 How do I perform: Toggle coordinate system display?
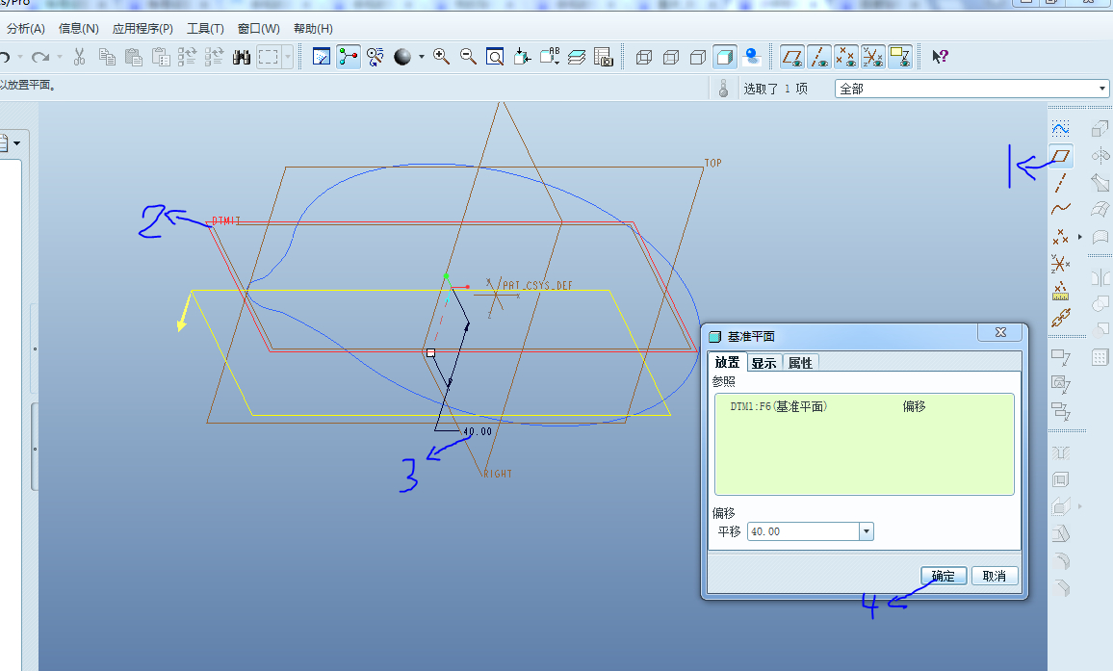(x=873, y=57)
